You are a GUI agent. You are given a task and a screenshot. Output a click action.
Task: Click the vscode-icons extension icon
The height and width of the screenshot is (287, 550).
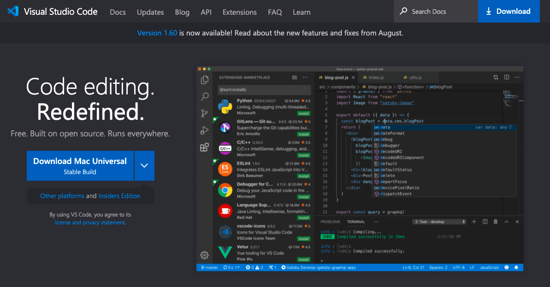click(225, 232)
